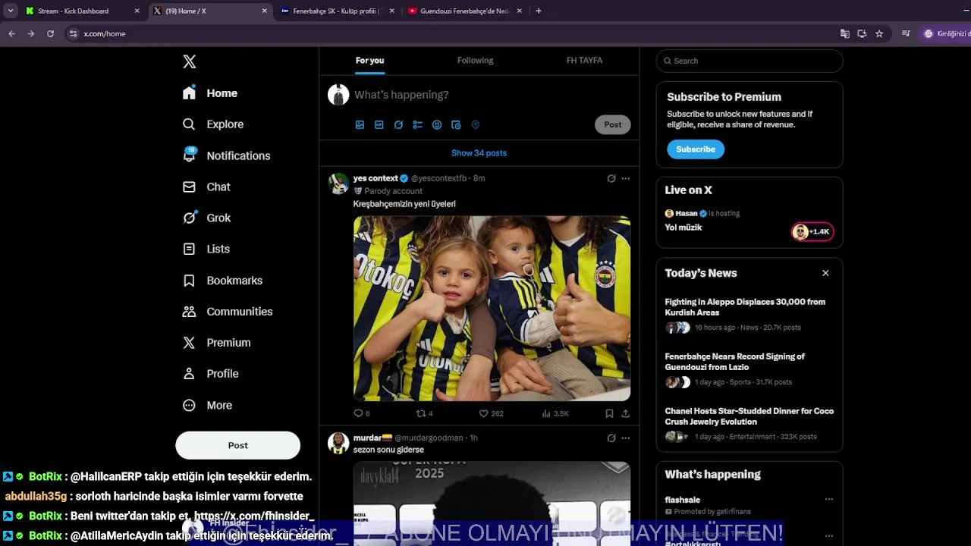The height and width of the screenshot is (546, 971).
Task: Click the Search field
Action: click(749, 61)
